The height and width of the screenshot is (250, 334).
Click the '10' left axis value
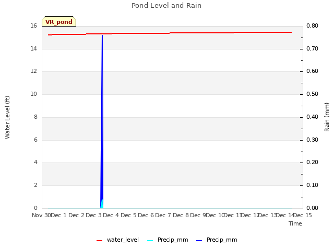tap(33, 94)
